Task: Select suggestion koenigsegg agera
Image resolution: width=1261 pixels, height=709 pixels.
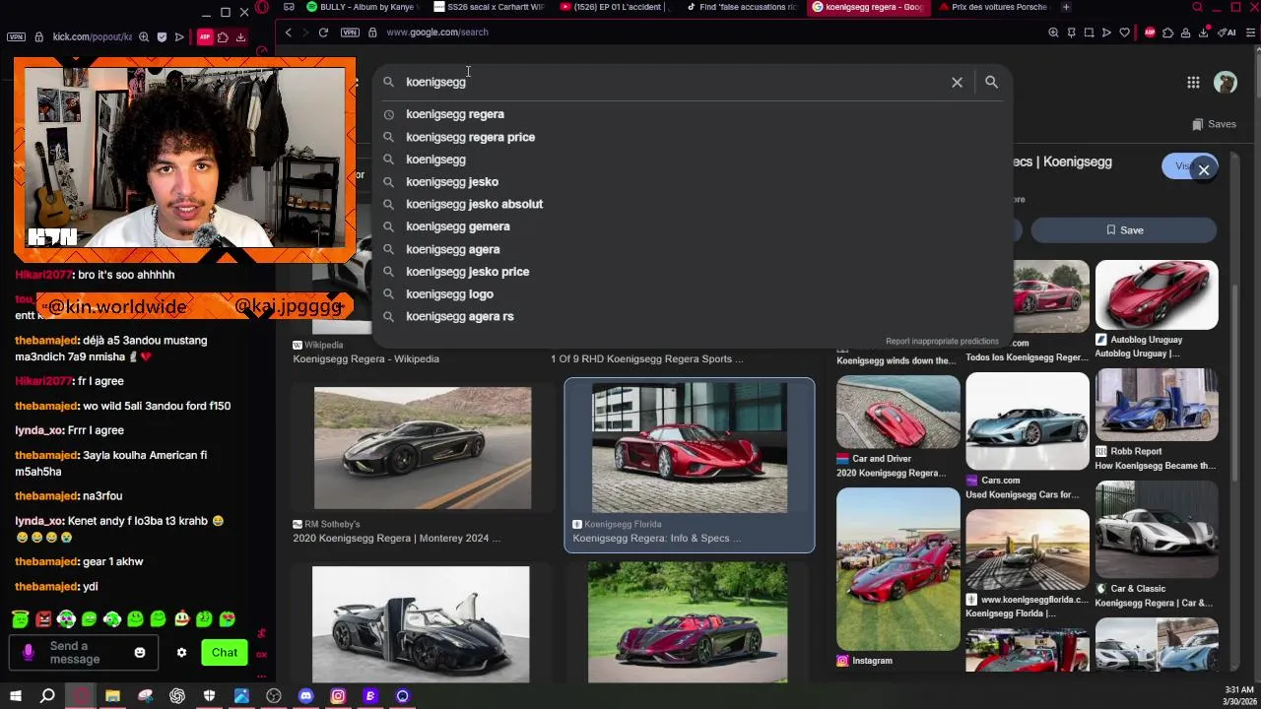Action: [452, 249]
